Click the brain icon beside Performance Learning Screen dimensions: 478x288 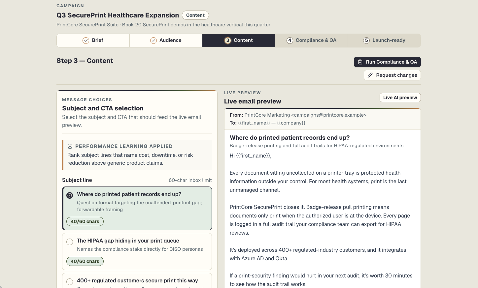(x=70, y=146)
